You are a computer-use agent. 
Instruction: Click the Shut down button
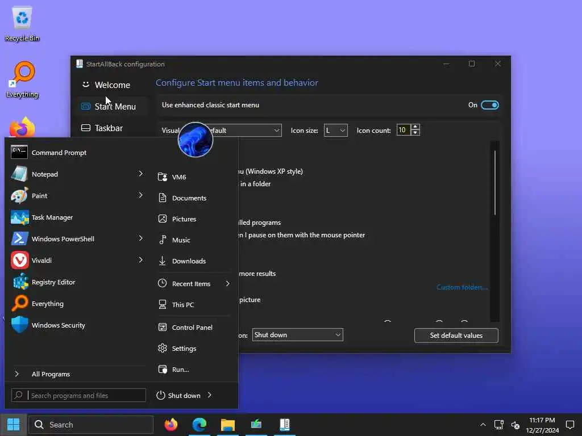tap(178, 395)
